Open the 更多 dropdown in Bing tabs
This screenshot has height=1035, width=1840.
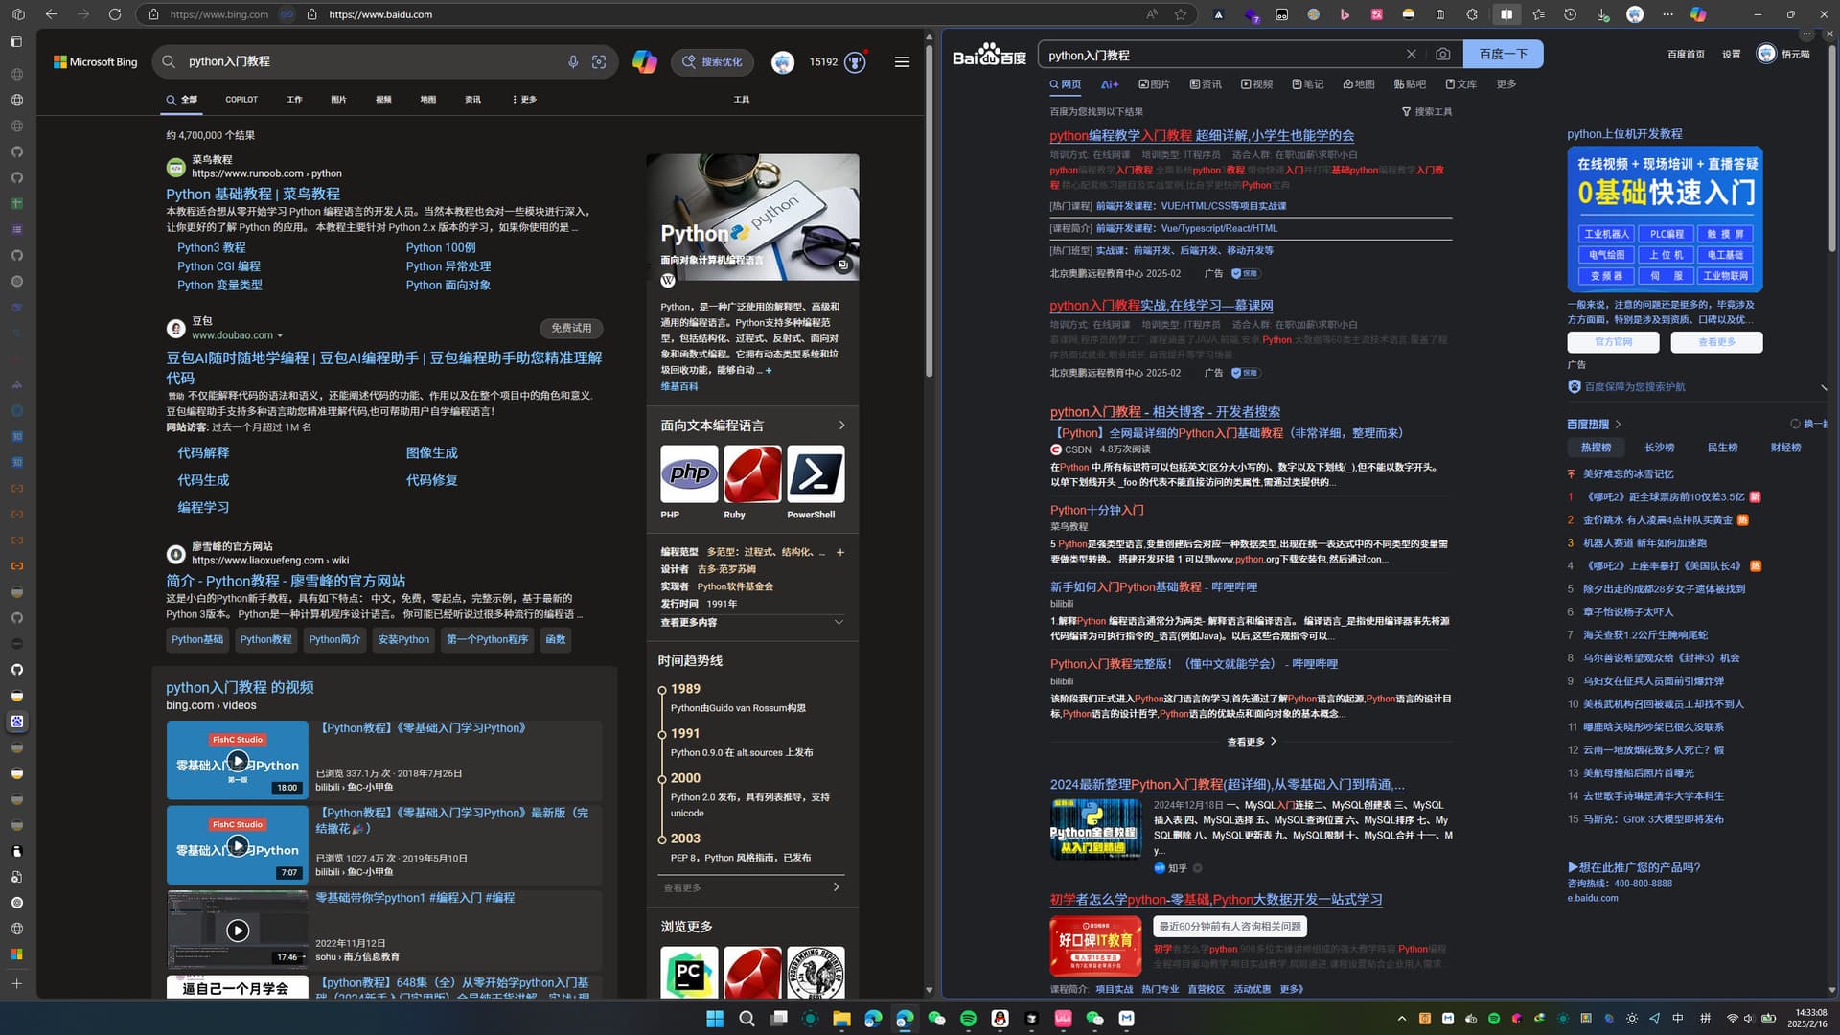[x=524, y=99]
